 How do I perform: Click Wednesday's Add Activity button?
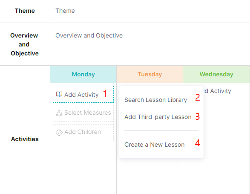tap(218, 91)
